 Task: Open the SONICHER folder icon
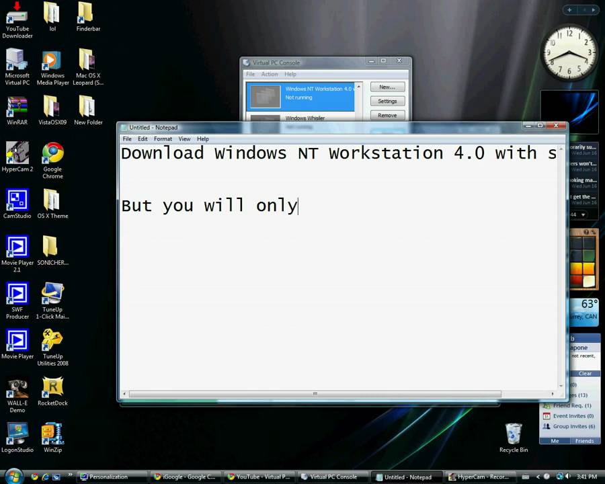[52, 251]
